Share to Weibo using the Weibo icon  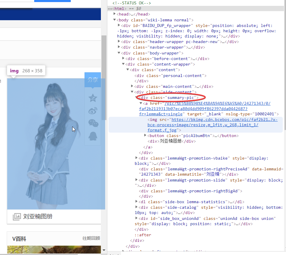click(93, 110)
